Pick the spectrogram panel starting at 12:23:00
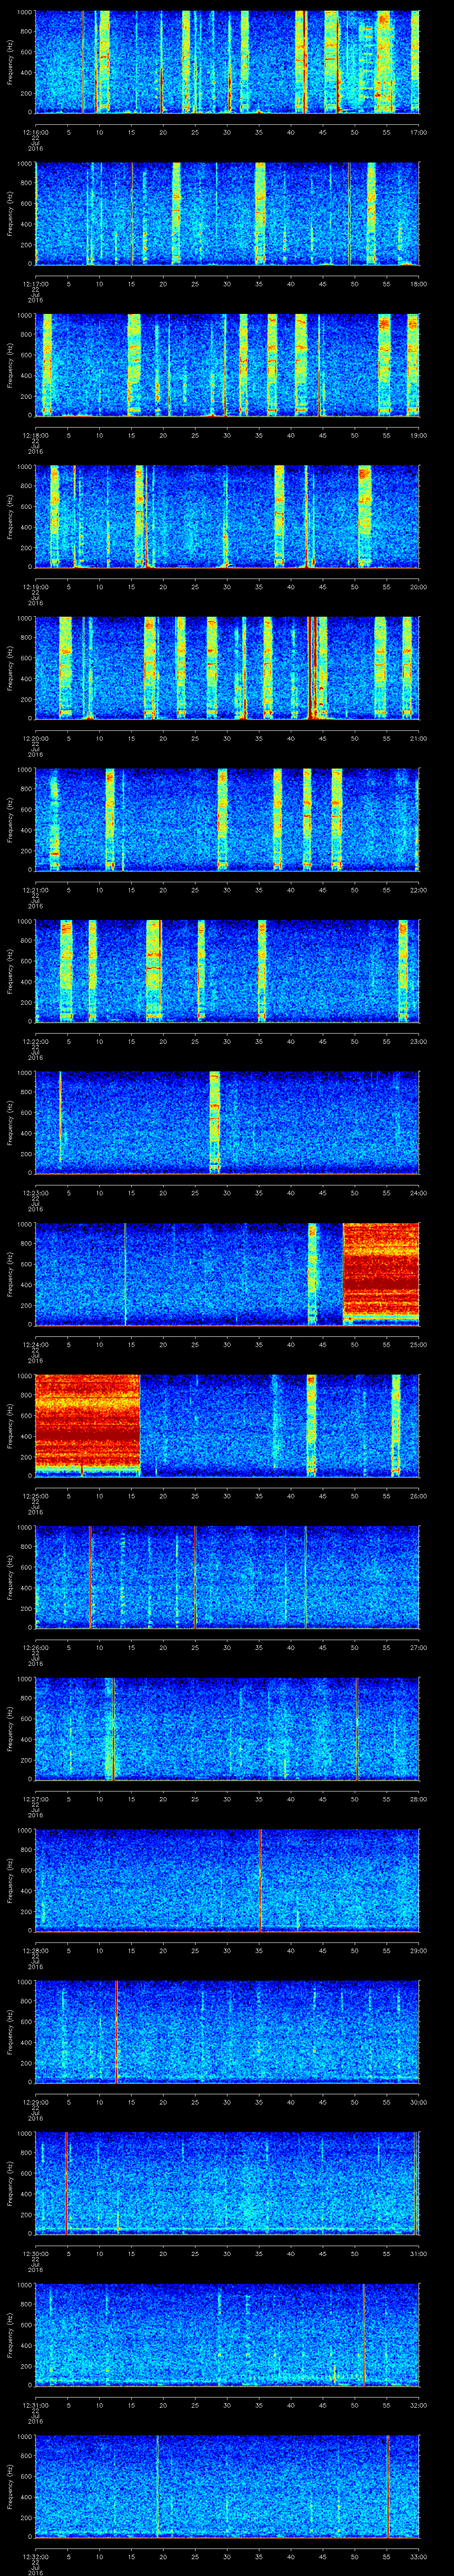This screenshot has height=2576, width=454. (x=227, y=1123)
